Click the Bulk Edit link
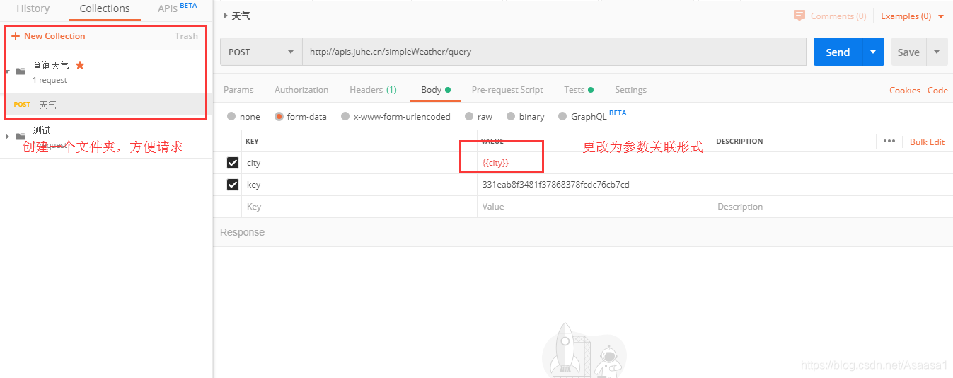953x378 pixels. [927, 142]
